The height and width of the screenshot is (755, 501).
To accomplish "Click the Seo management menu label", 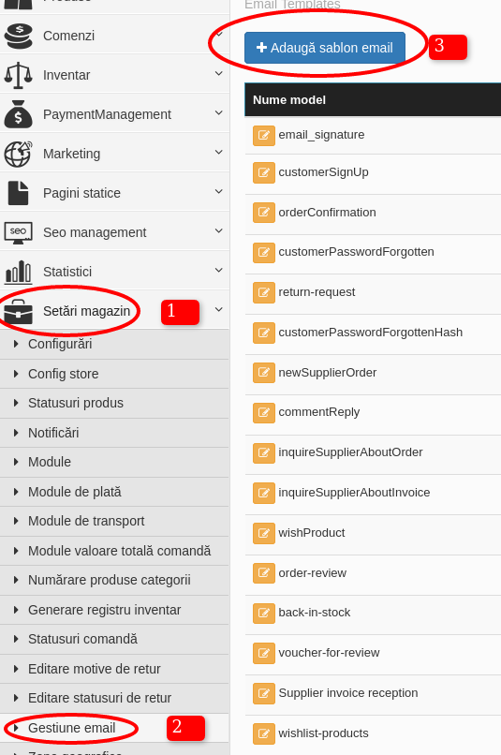I will pyautogui.click(x=95, y=232).
